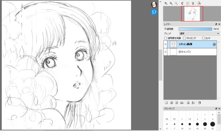Float the ブラシサイズ panel
The width and height of the screenshot is (221, 131).
pos(216,109)
